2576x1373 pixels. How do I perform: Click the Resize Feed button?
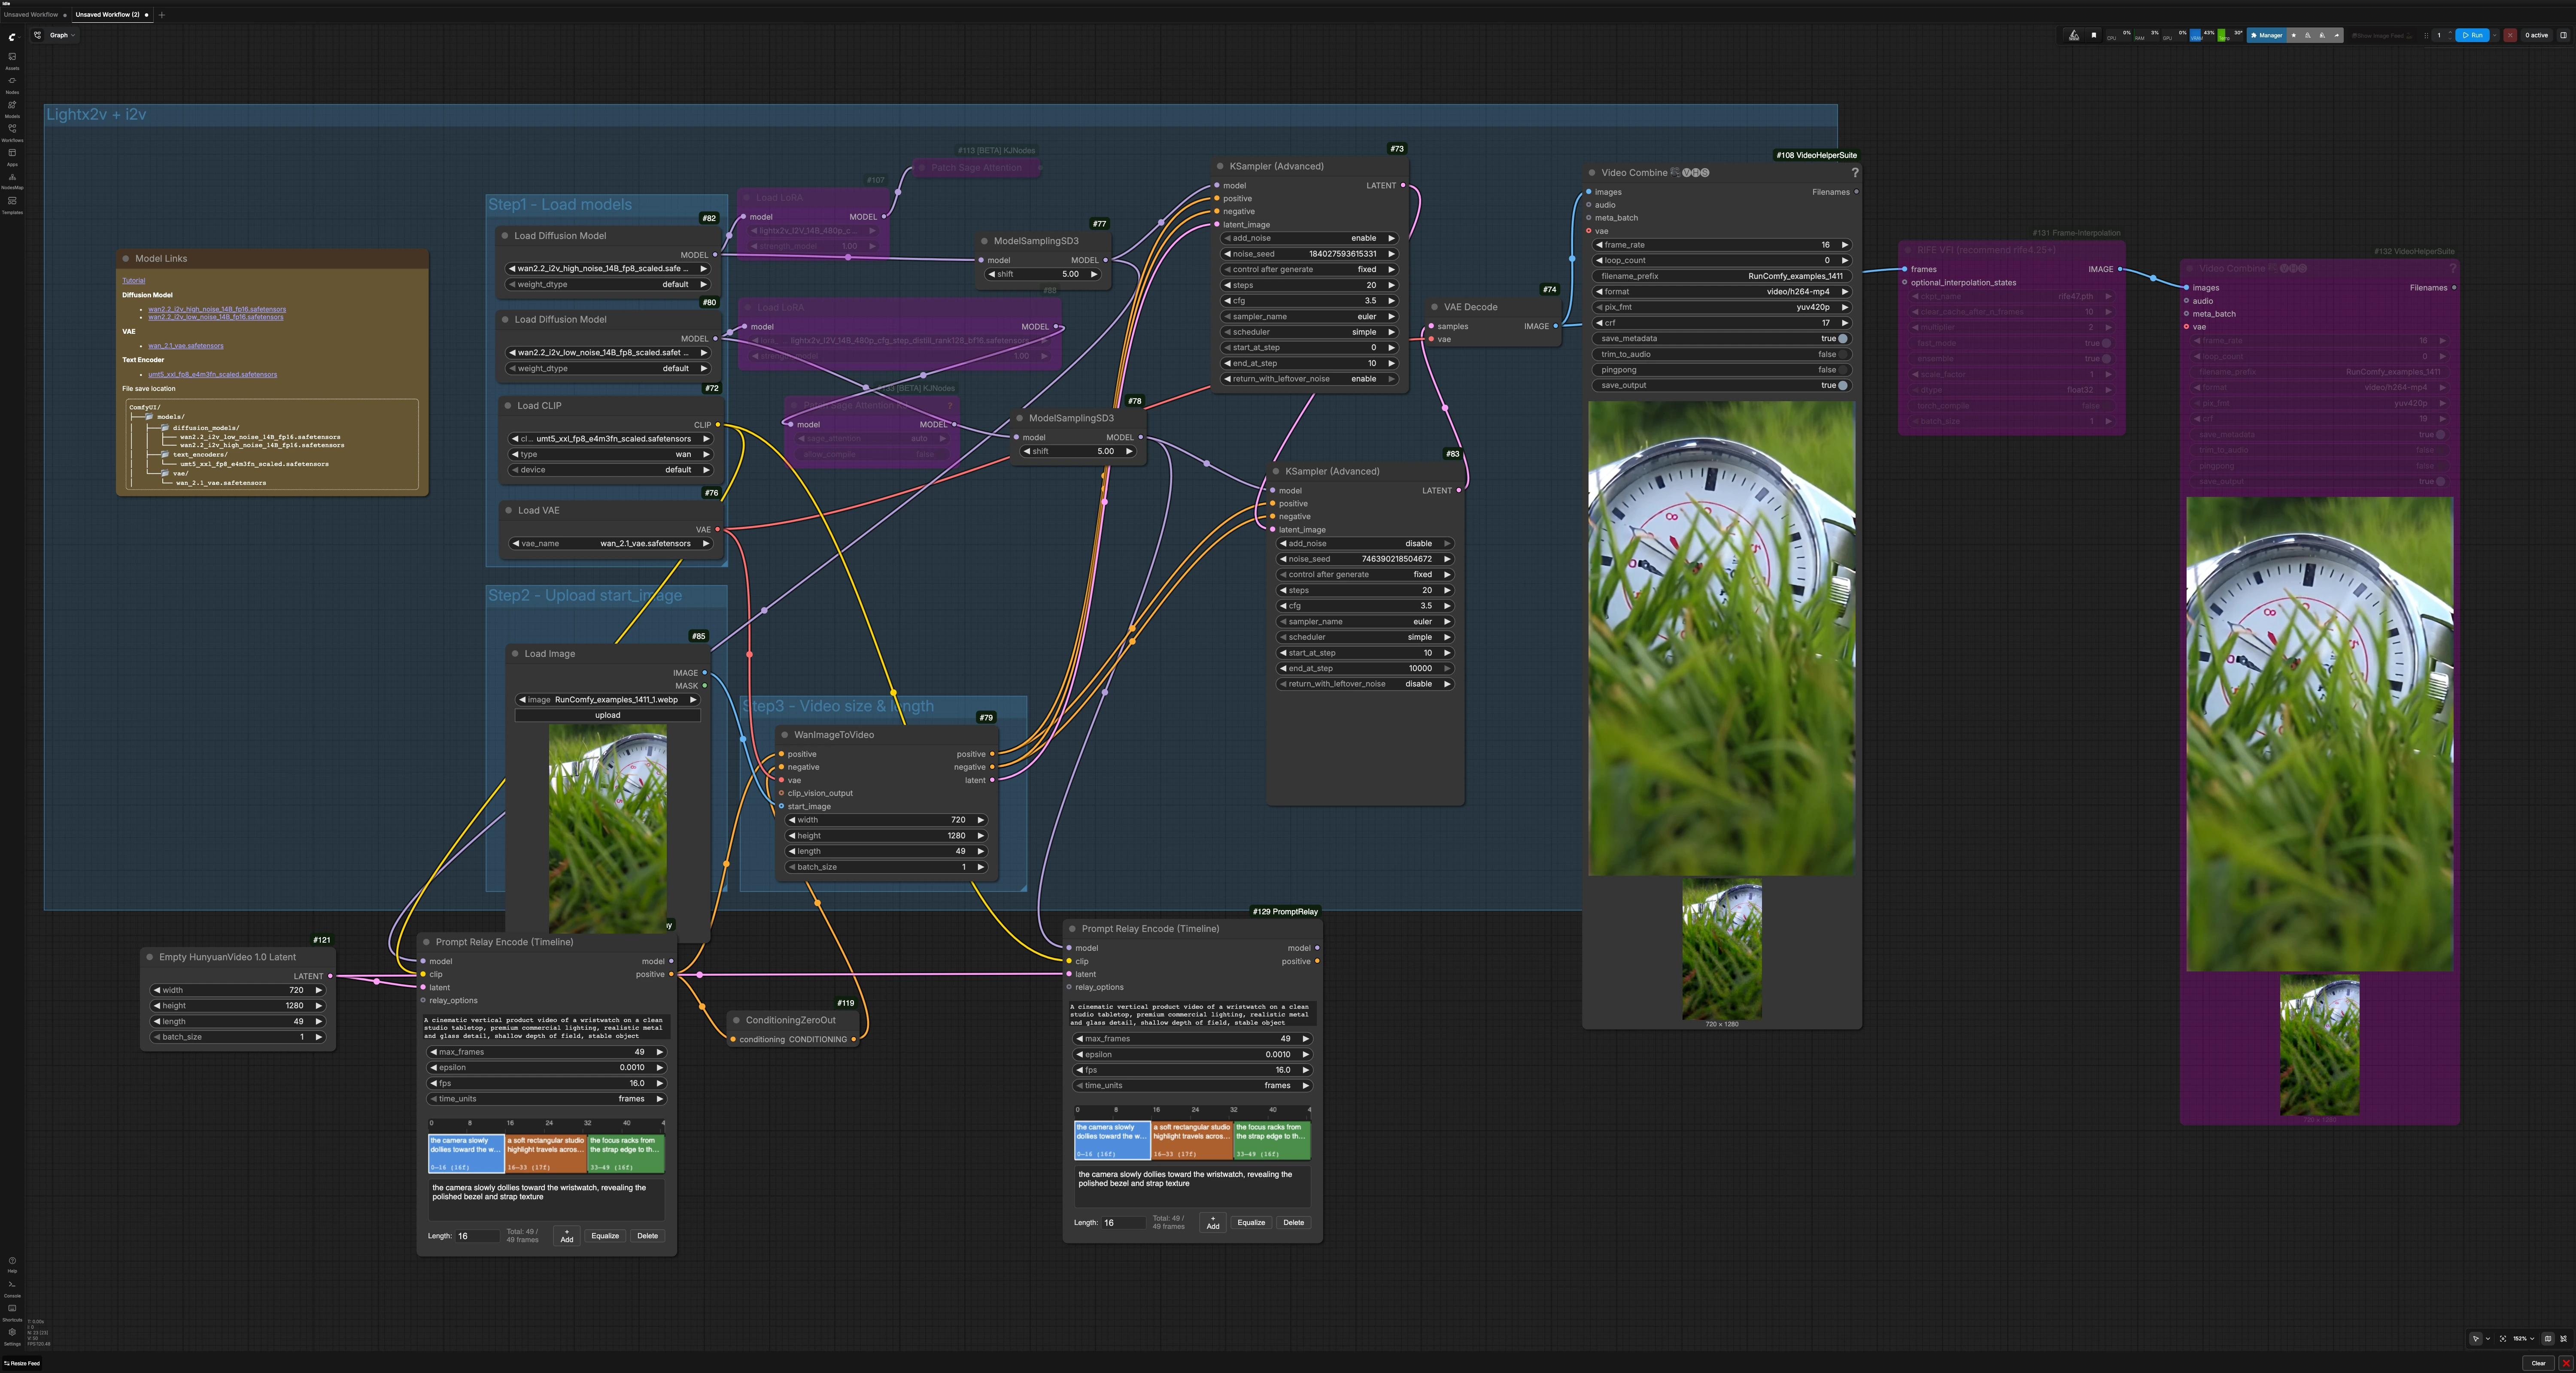[x=22, y=1363]
